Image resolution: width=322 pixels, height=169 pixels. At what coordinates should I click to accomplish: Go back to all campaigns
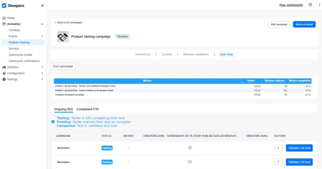(x=68, y=23)
